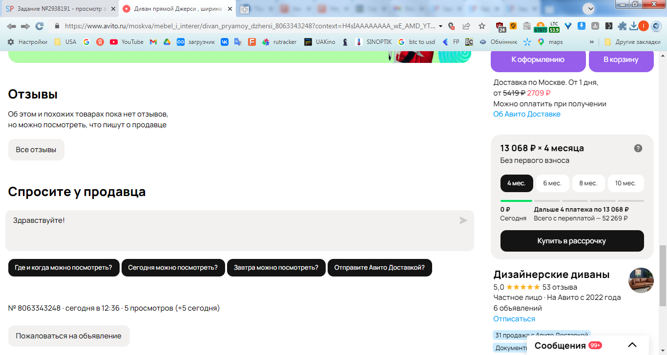This screenshot has width=667, height=355.
Task: Open the LTC price extension icon
Action: coord(554,27)
